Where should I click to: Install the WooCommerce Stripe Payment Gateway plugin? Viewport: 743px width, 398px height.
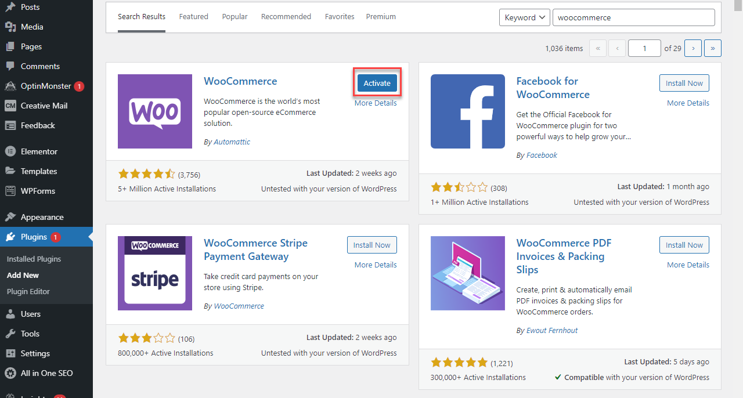pos(372,245)
